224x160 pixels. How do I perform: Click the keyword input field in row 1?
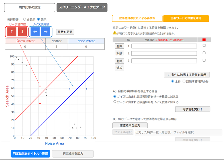164,46
